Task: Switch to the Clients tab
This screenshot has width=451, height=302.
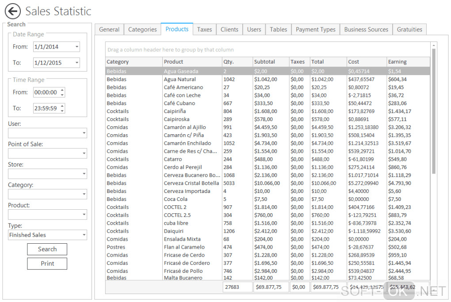Action: pos(229,30)
